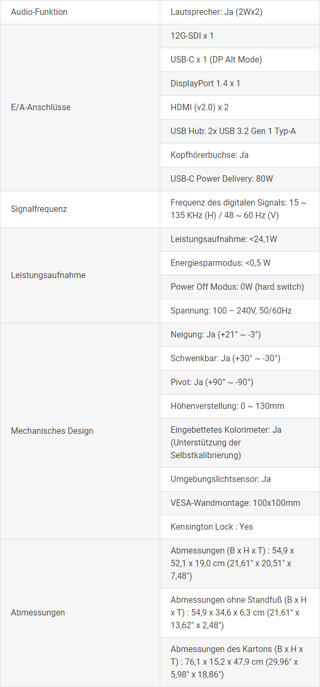Screen dimensions: 320x687
Task: Click the Mechanisches Design category label
Action: 52,431
